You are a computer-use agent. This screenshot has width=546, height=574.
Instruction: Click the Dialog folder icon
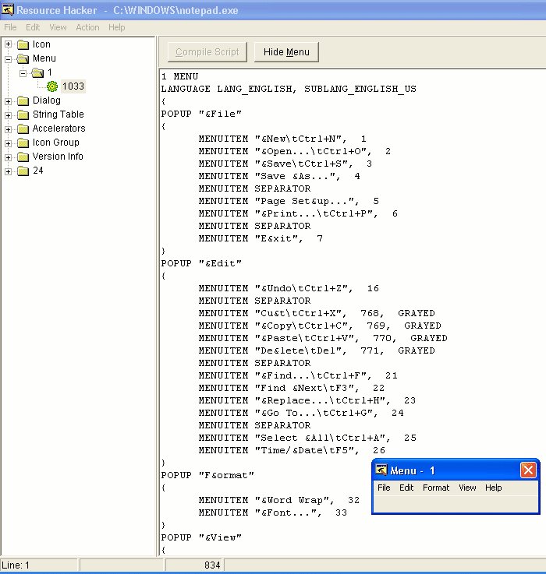(x=23, y=100)
